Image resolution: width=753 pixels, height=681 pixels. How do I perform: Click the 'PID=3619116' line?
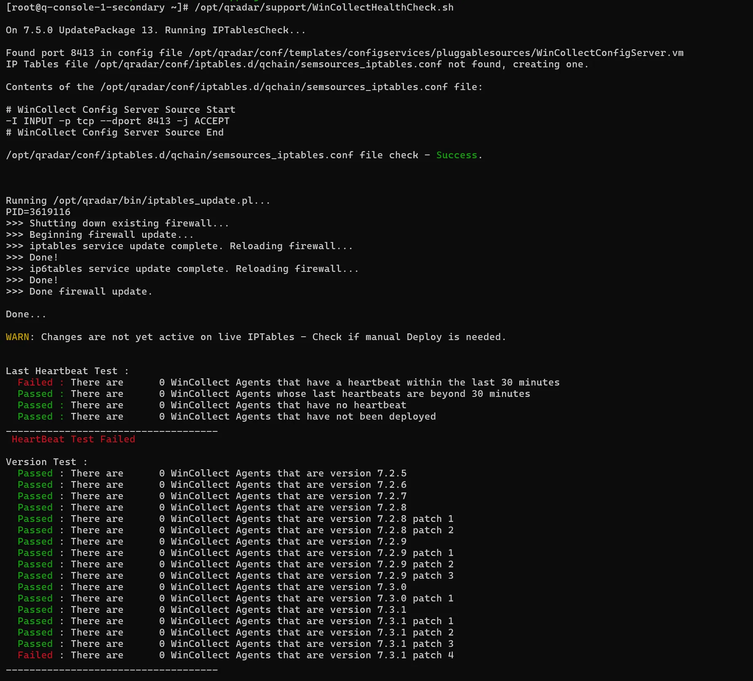click(x=38, y=212)
